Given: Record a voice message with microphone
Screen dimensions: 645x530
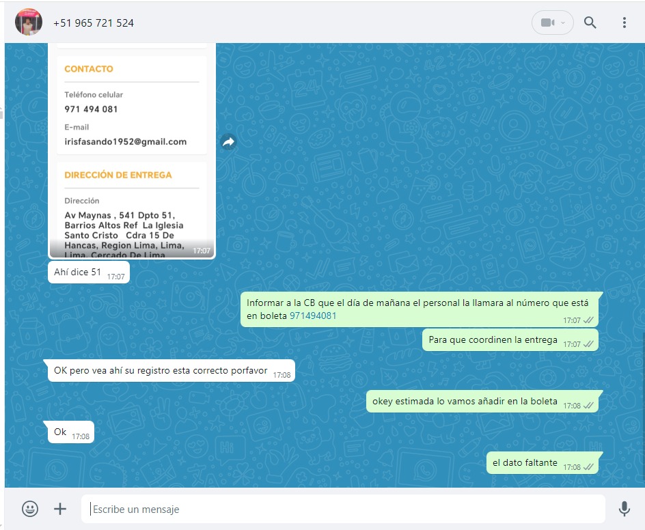Looking at the screenshot, I should (x=624, y=509).
